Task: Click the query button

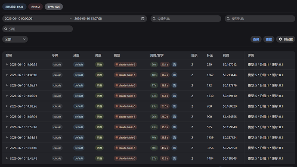Action: click(256, 39)
